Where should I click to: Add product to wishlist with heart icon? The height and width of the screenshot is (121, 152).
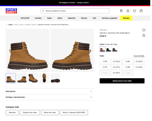(144, 30)
